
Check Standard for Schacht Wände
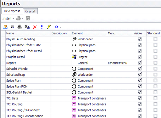[x=155, y=68]
